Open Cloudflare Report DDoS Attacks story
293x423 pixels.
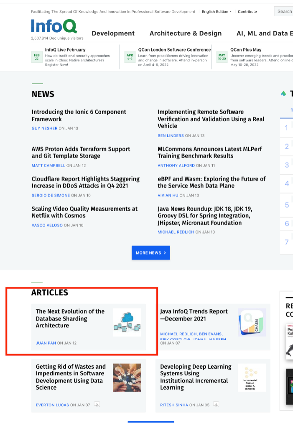tap(86, 182)
